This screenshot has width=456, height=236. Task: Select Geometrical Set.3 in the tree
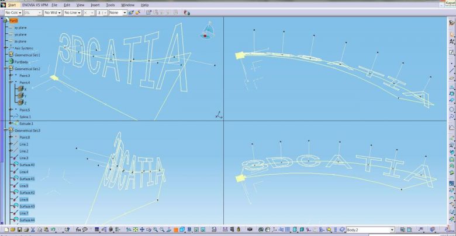(x=27, y=131)
